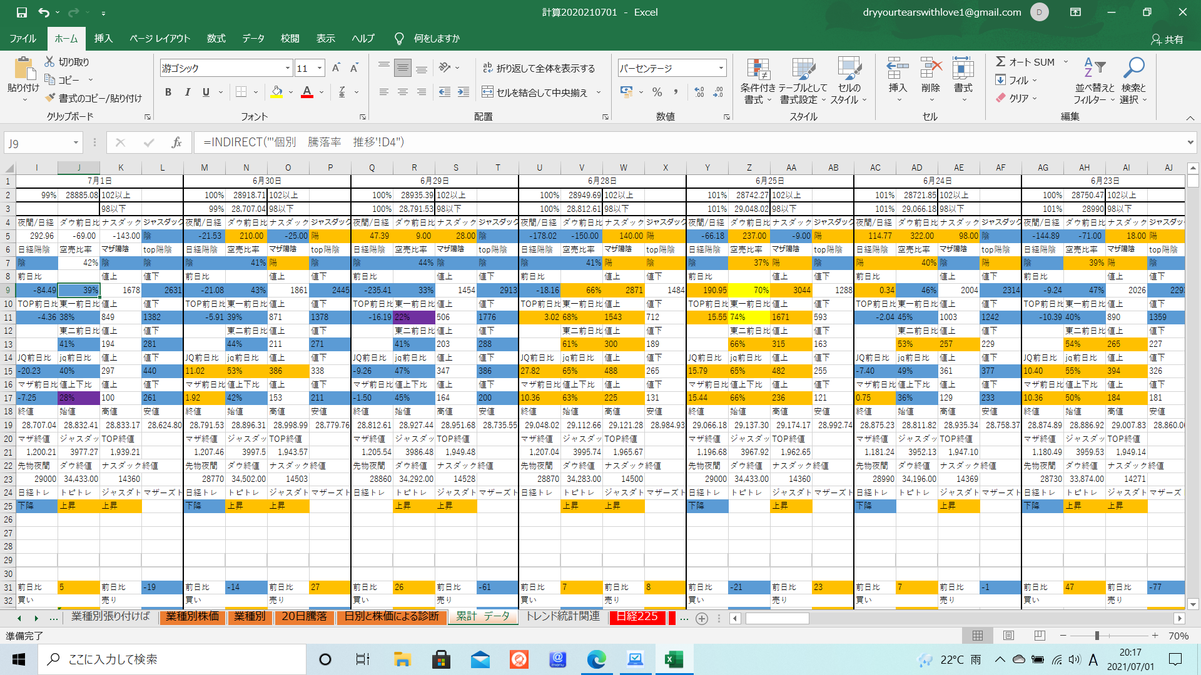Expand the number format dropdown

point(721,68)
